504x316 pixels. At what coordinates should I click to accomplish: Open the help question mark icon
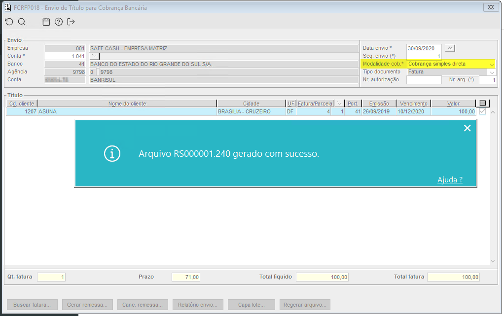59,22
